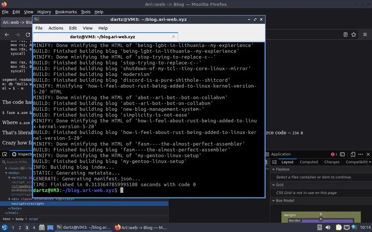Open terminal Actions menu
This screenshot has width=372, height=232.
(x=56, y=28)
